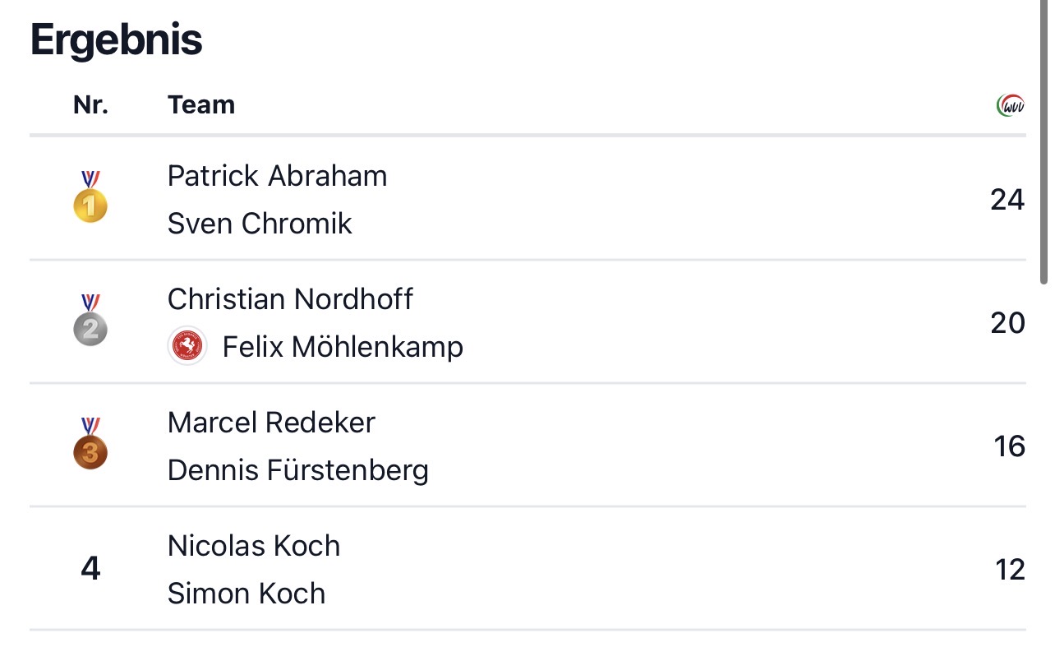Click the red club logo beside Felix Möhlenkamp
Screen dimensions: 1055x647
[x=187, y=346]
